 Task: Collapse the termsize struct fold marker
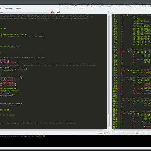[119, 71]
